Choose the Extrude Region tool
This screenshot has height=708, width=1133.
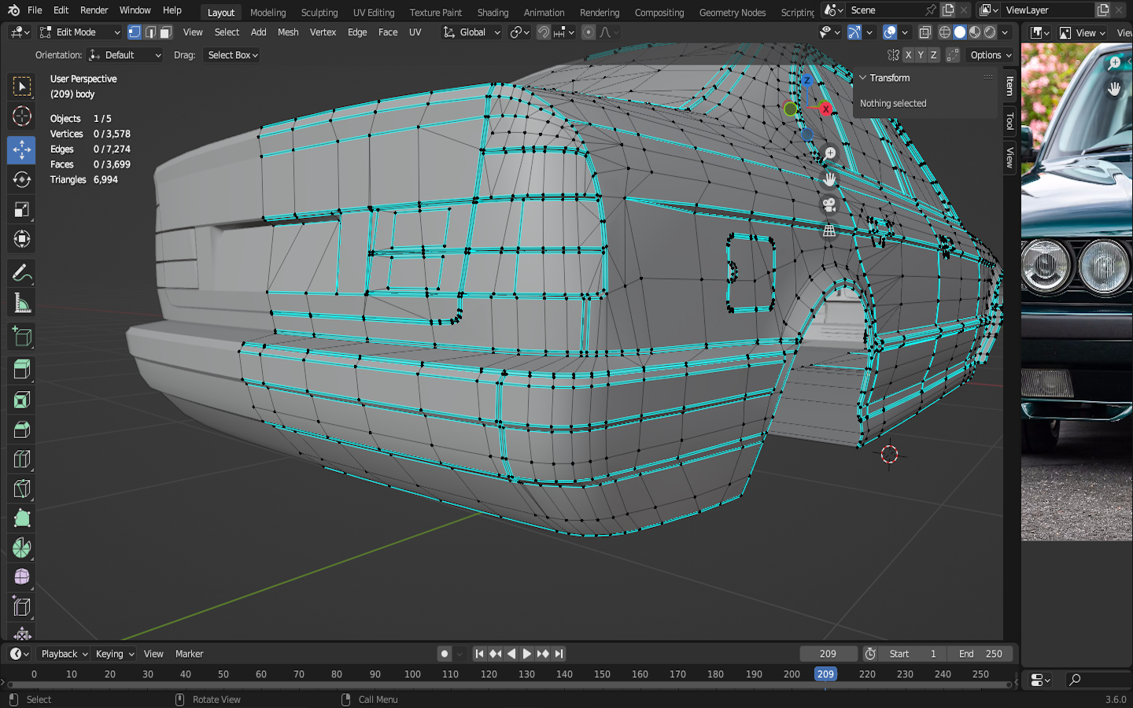pyautogui.click(x=21, y=369)
